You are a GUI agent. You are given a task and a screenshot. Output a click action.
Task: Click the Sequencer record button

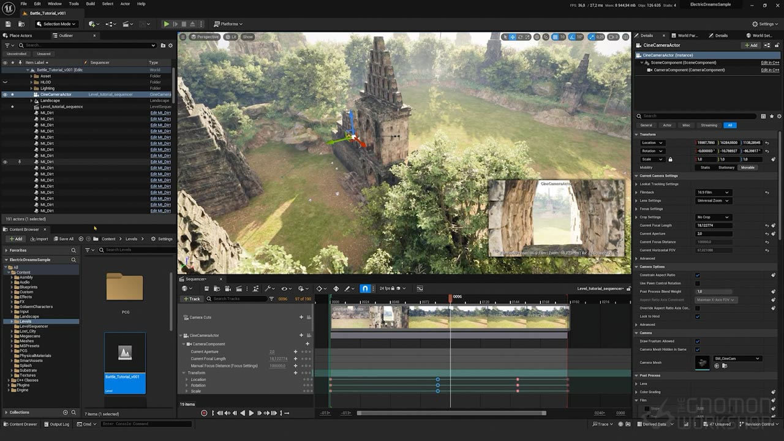tap(204, 413)
